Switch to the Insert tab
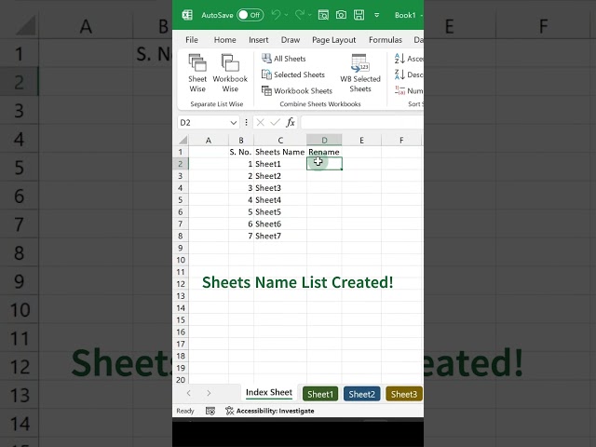The image size is (596, 447). [x=259, y=40]
